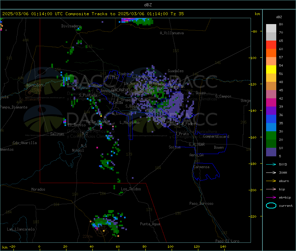Click the 'Lag.Llancanelo' map label

click(21, 229)
